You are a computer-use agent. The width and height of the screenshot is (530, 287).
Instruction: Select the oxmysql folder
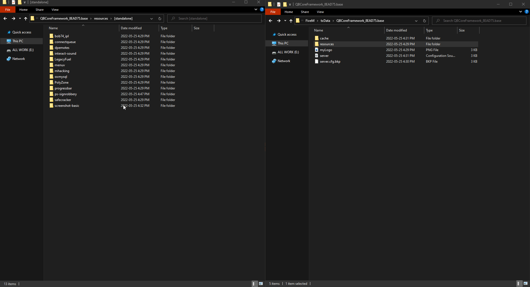point(61,77)
